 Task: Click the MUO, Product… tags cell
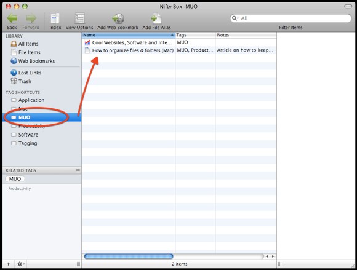(195, 50)
